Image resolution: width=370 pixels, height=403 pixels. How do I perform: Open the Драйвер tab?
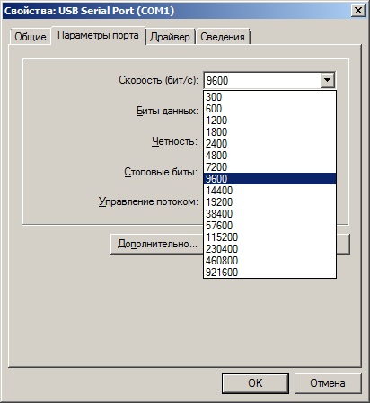point(170,37)
